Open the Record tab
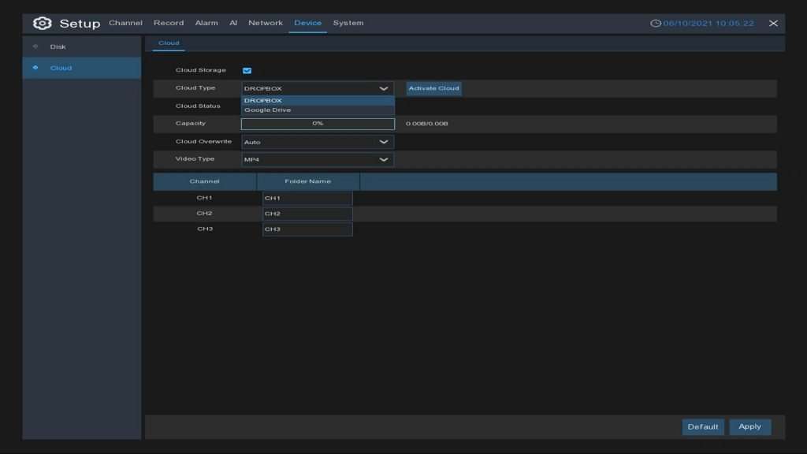The image size is (807, 454). pyautogui.click(x=169, y=23)
